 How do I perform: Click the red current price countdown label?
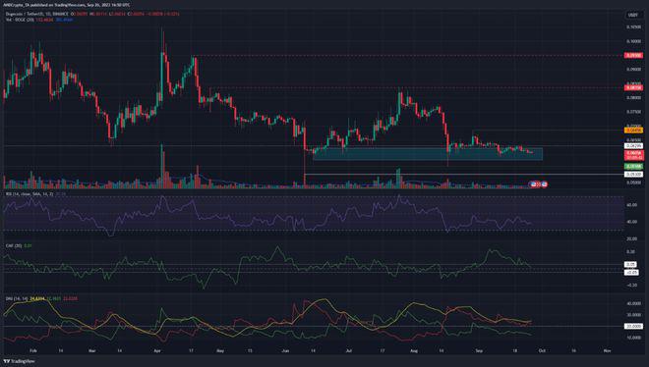pos(633,155)
